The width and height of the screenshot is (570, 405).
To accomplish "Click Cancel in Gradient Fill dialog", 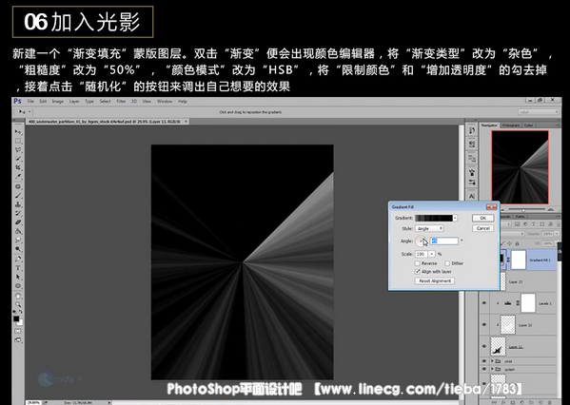I will [x=482, y=228].
